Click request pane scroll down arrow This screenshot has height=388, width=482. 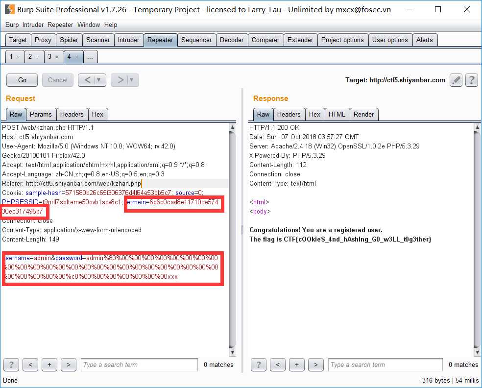coord(232,352)
